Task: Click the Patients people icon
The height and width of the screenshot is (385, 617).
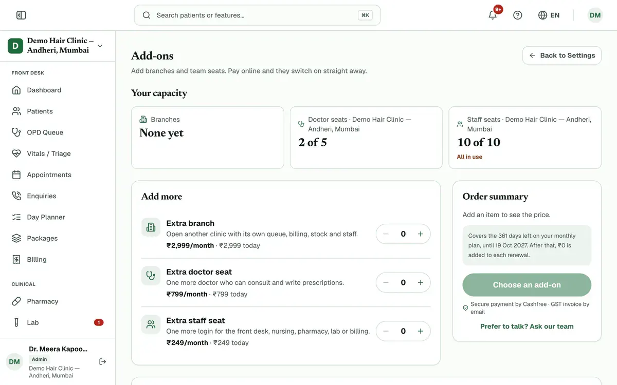Action: pyautogui.click(x=16, y=111)
